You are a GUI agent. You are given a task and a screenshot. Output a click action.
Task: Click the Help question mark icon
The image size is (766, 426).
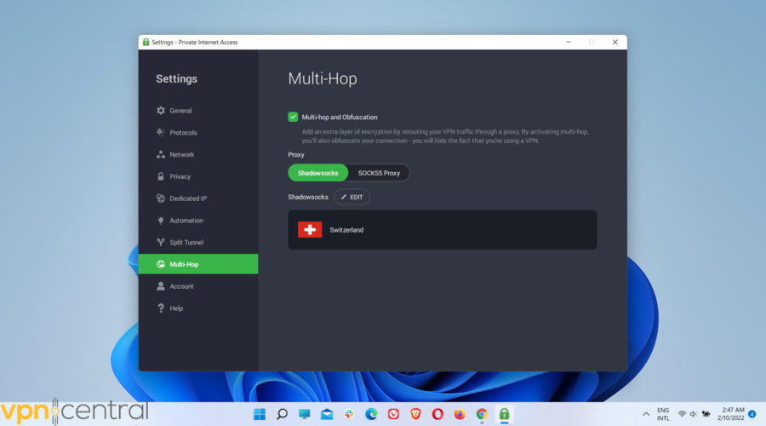point(161,308)
